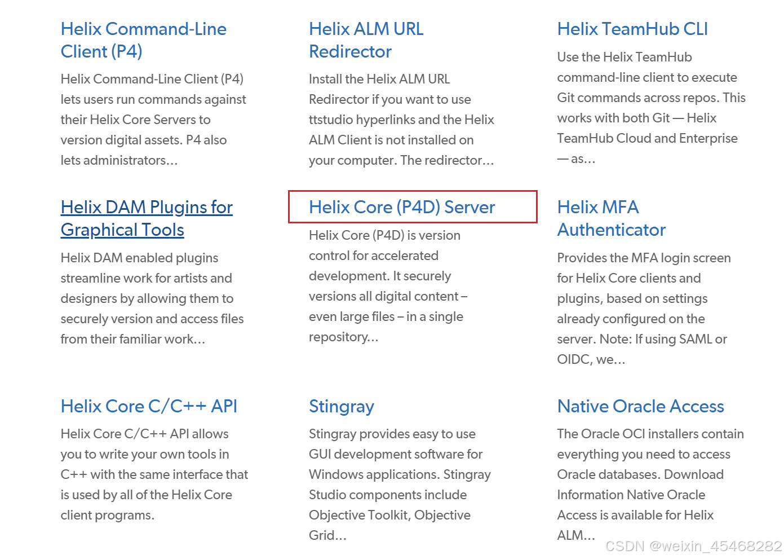Click the description 'Helix Core C/C++ API allows'
Screen dimensions: 784x559
point(154,474)
